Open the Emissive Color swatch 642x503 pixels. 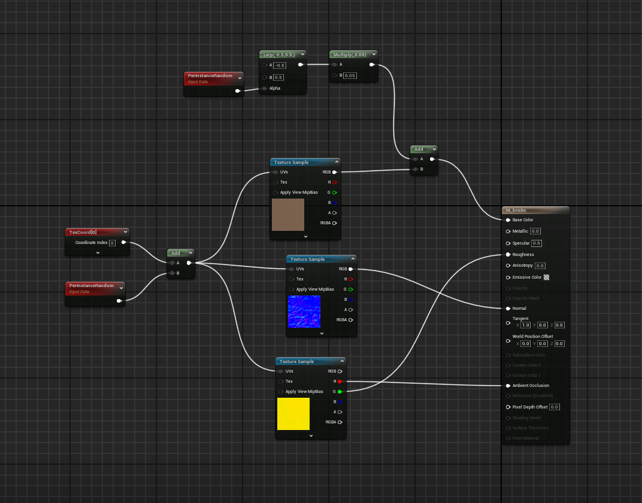(x=546, y=278)
